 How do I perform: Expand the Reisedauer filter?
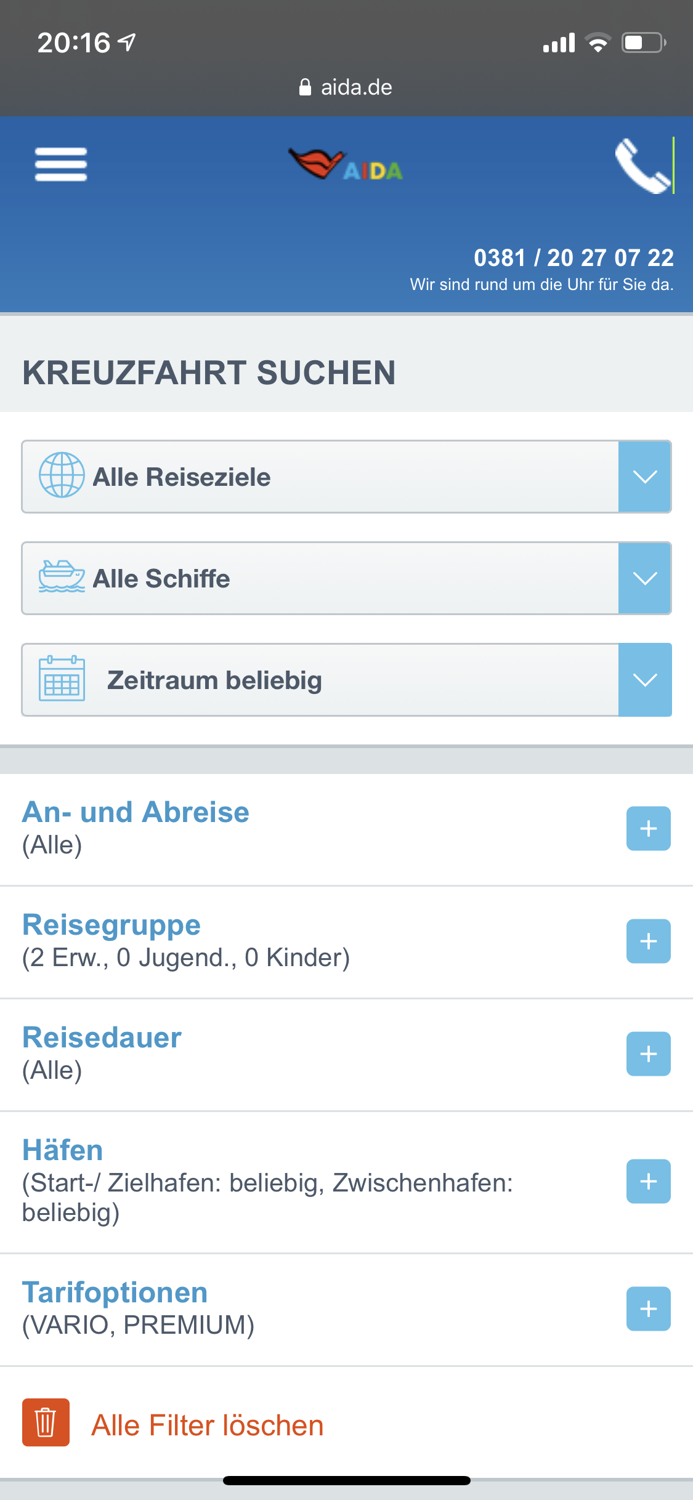(648, 1054)
